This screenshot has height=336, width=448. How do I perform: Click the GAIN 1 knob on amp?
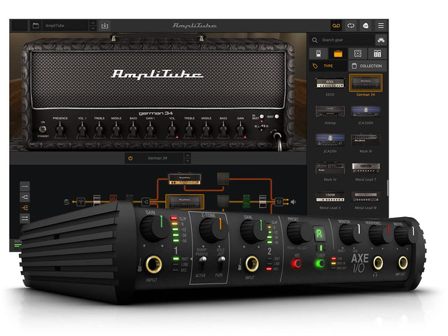click(x=150, y=130)
